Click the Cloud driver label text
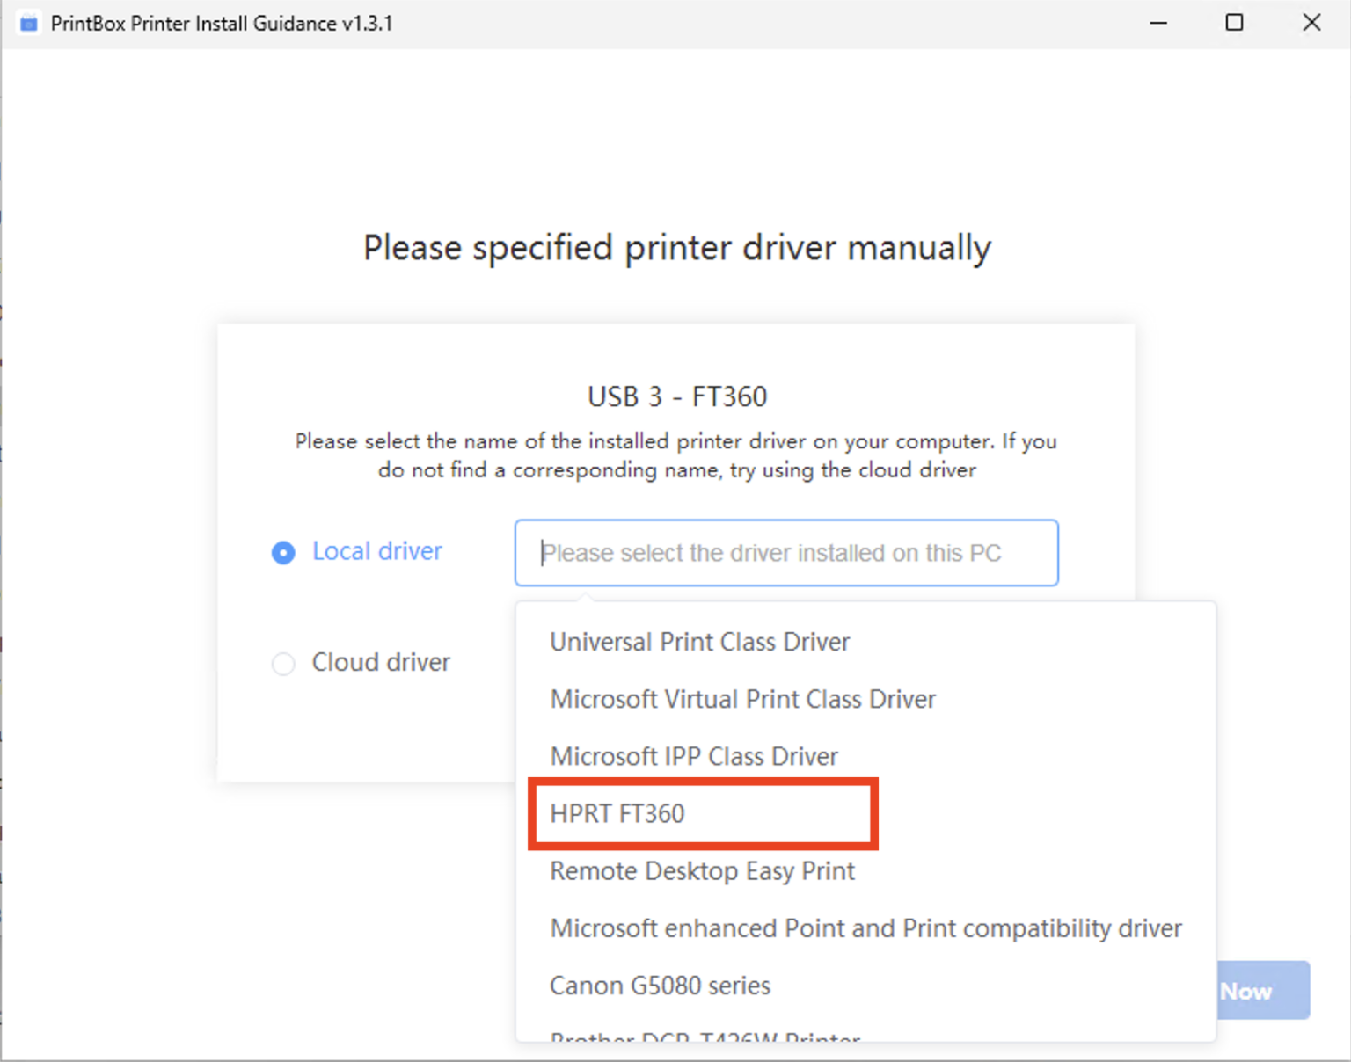Screen dimensions: 1351x1062 381,663
